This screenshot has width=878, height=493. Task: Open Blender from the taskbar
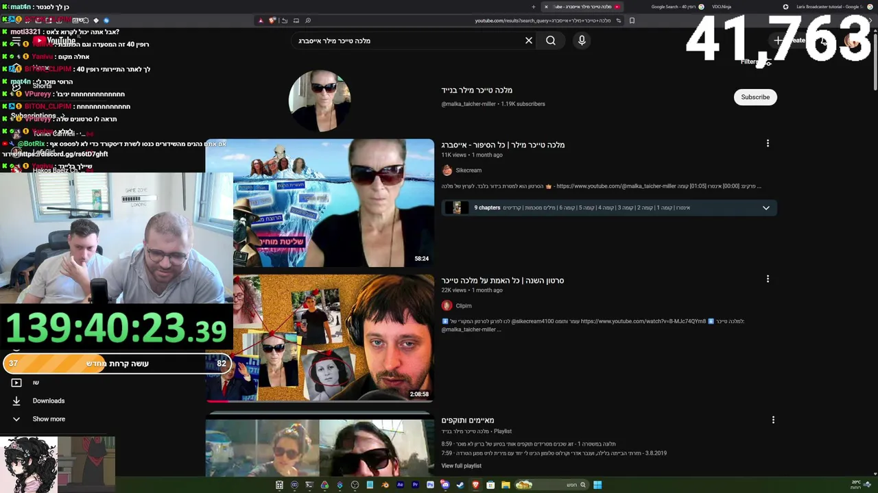(385, 485)
